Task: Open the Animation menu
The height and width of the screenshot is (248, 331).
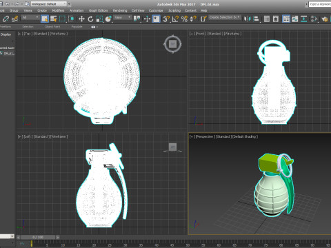Action: click(77, 10)
